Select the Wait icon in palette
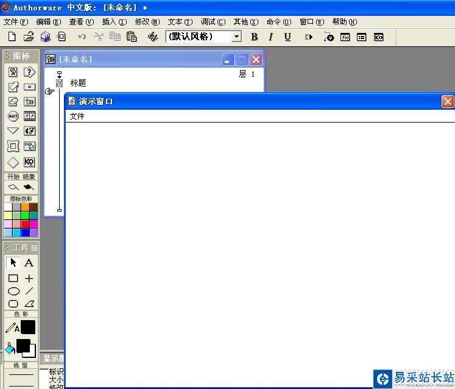Image resolution: width=455 pixels, height=389 pixels. tap(13, 116)
